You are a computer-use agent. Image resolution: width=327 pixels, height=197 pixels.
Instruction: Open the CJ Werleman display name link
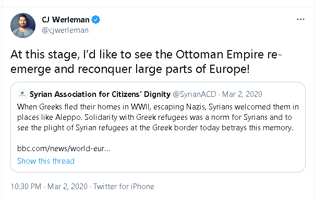tap(66, 20)
